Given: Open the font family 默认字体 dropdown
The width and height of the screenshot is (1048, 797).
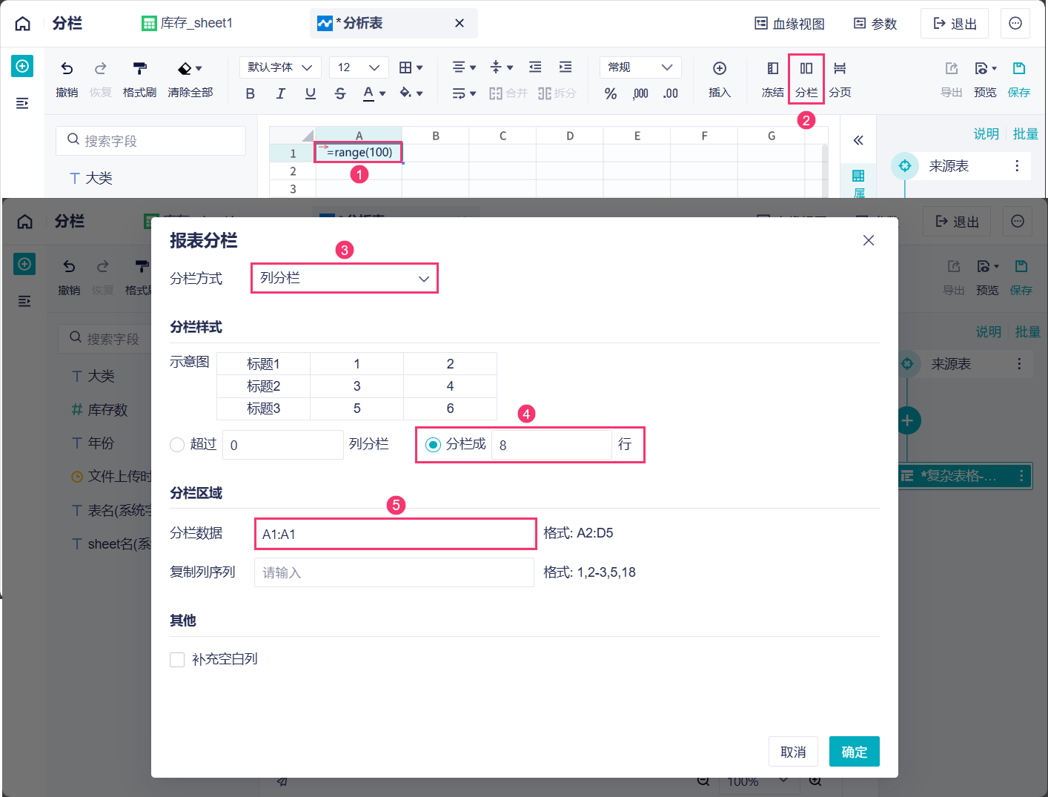Looking at the screenshot, I should [280, 67].
